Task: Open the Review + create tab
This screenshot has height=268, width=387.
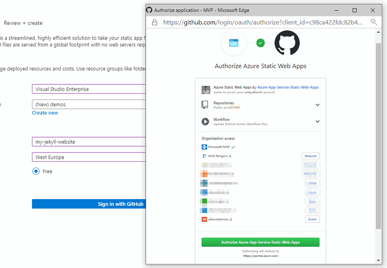Action: coord(23,23)
